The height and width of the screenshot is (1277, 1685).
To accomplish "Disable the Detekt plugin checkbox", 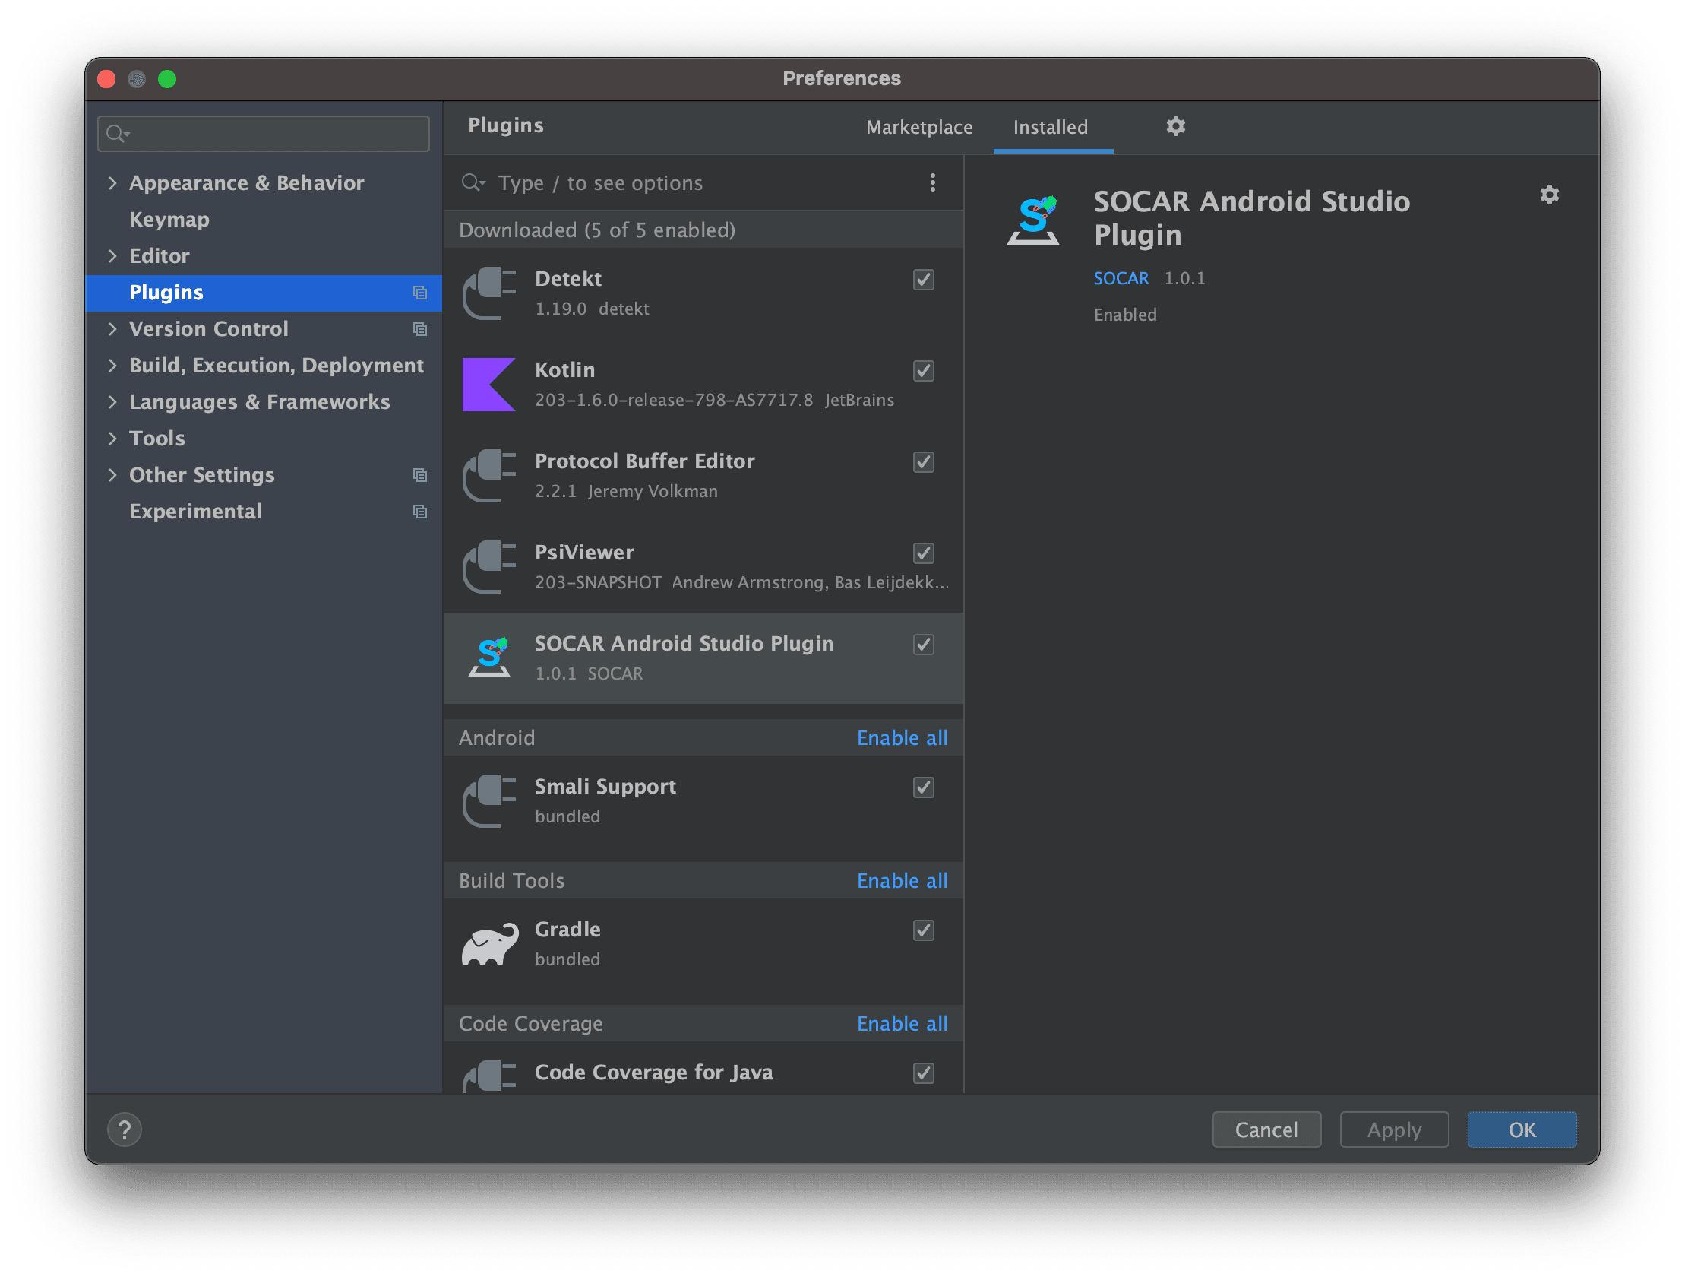I will pos(923,280).
